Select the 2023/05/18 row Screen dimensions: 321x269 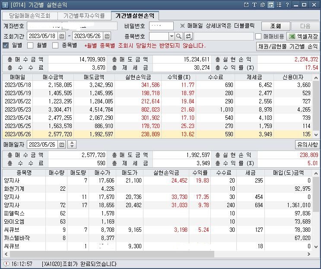[x=157, y=85]
